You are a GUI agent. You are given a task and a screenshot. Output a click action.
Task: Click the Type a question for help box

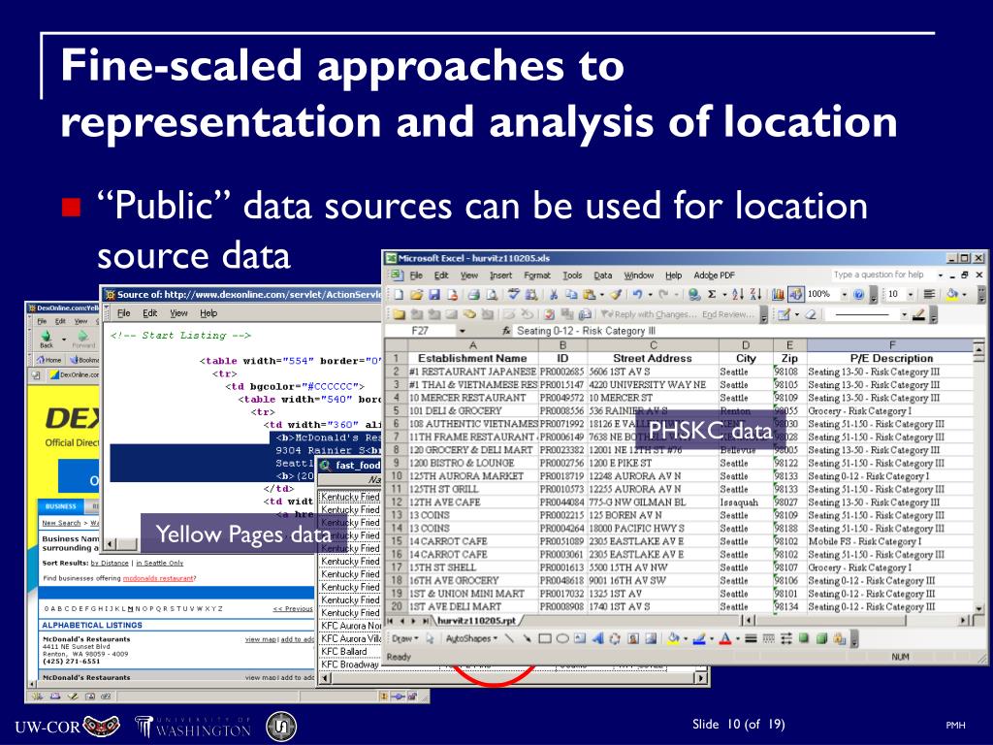click(x=882, y=275)
